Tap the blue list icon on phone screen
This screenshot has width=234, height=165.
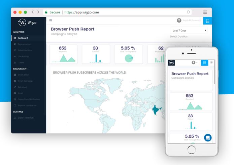coord(205,63)
